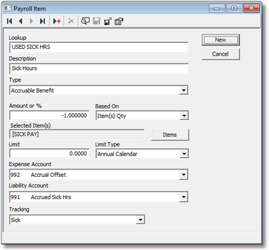The width and height of the screenshot is (269, 250).
Task: Click the Cancel button
Action: point(220,54)
